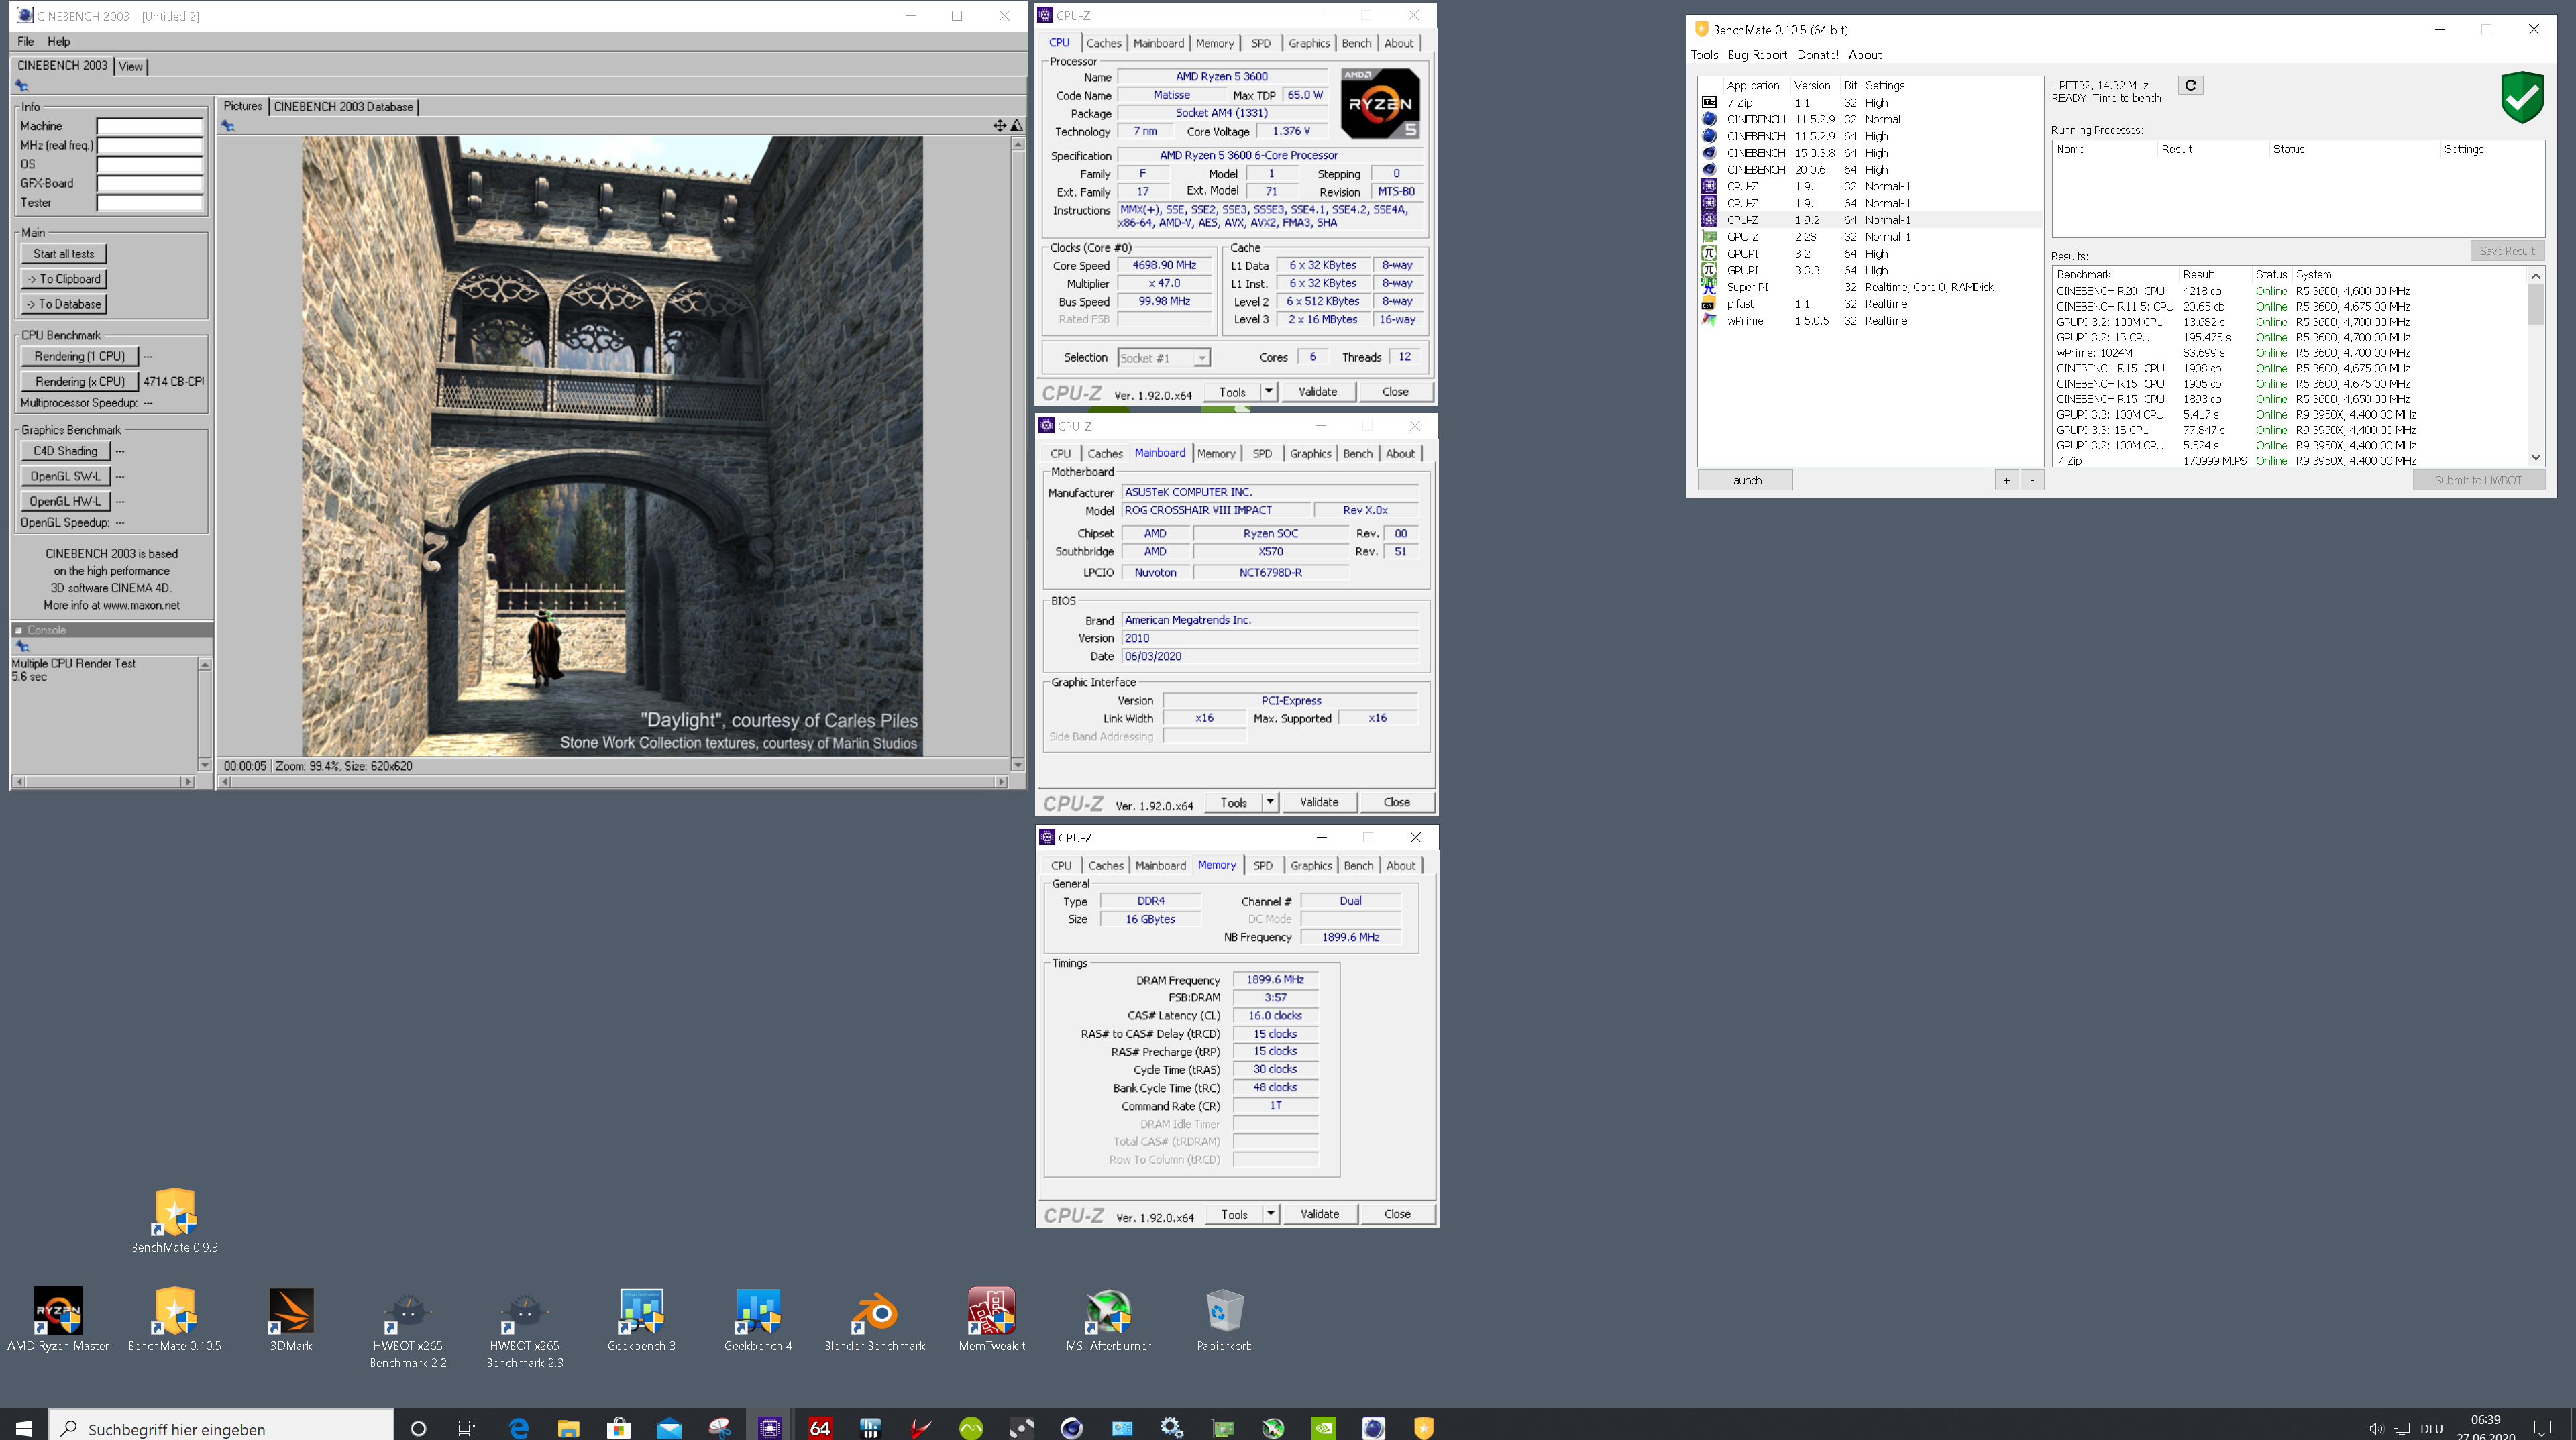Image resolution: width=2576 pixels, height=1440 pixels.
Task: Click console horizontal scrollbar
Action: pos(104,781)
